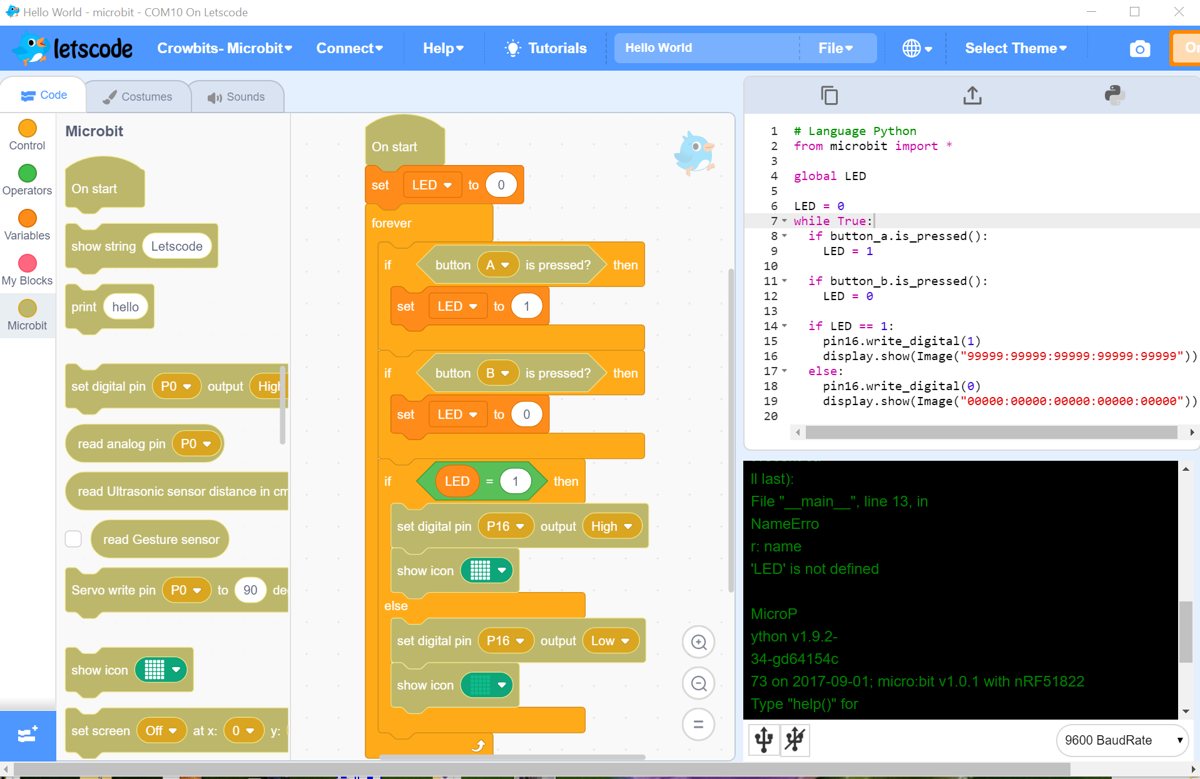Open the Connect menu
This screenshot has height=779, width=1200.
[x=349, y=48]
